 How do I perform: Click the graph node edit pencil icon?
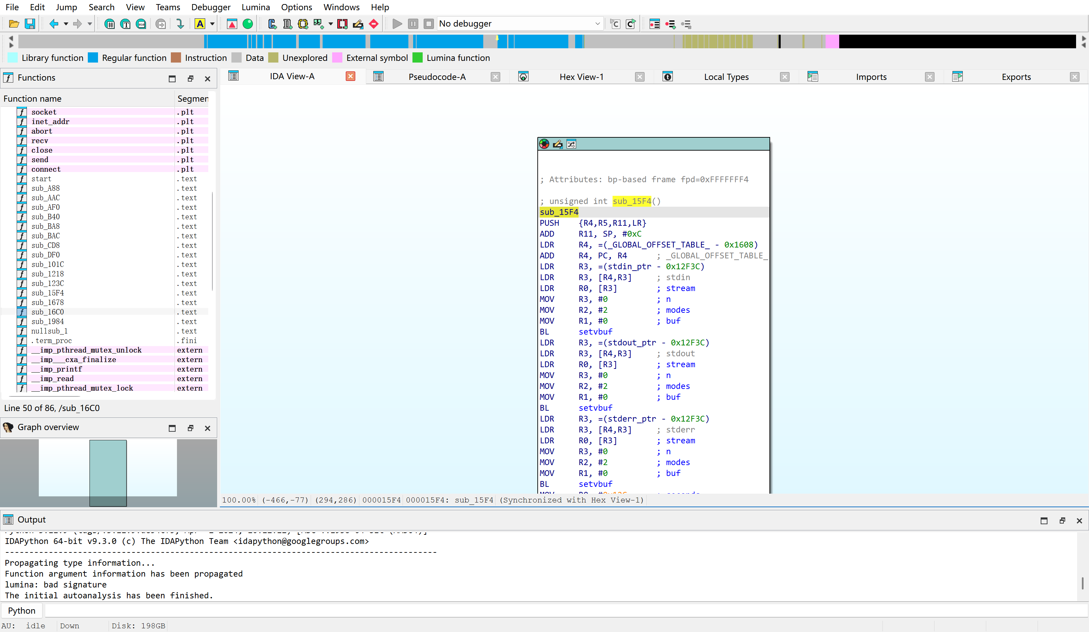[x=557, y=144]
